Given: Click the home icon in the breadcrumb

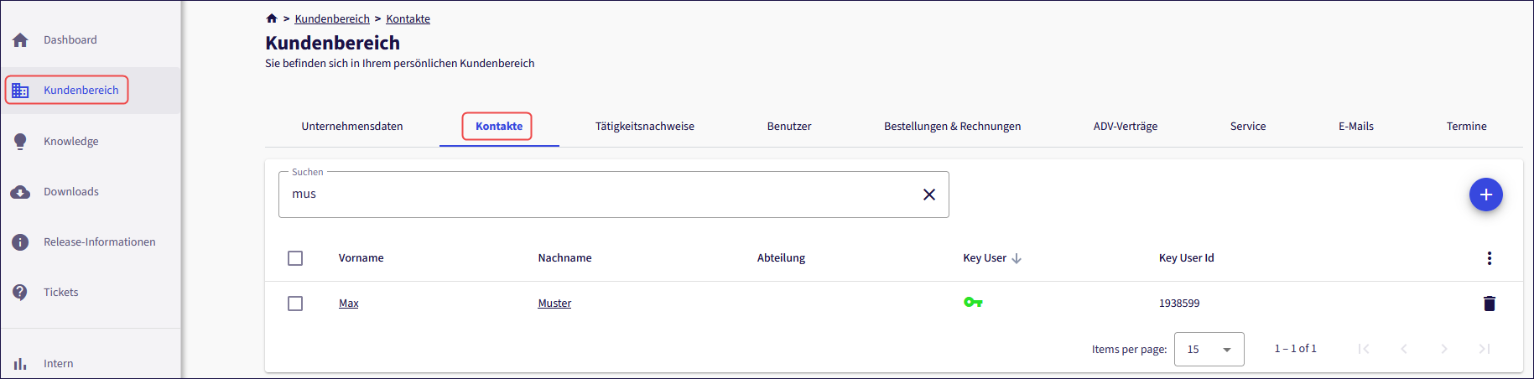Looking at the screenshot, I should coord(272,18).
